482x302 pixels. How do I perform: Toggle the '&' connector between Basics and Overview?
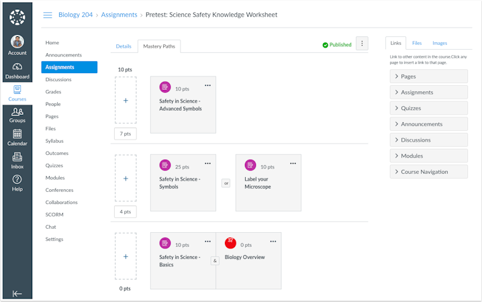pyautogui.click(x=215, y=261)
